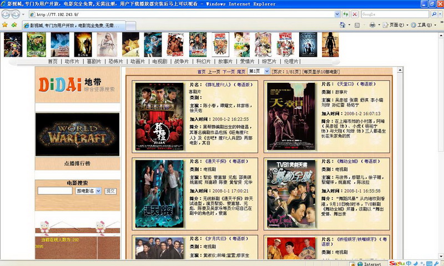
Task: Expand the Print button dropdown arrow
Action: [x=379, y=25]
